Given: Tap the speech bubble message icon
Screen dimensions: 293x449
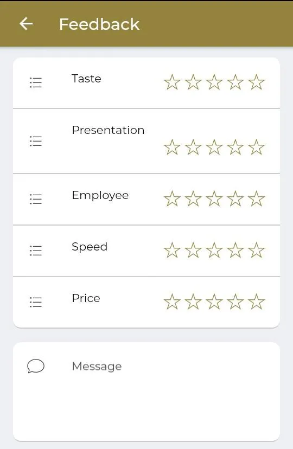Looking at the screenshot, I should pyautogui.click(x=36, y=366).
